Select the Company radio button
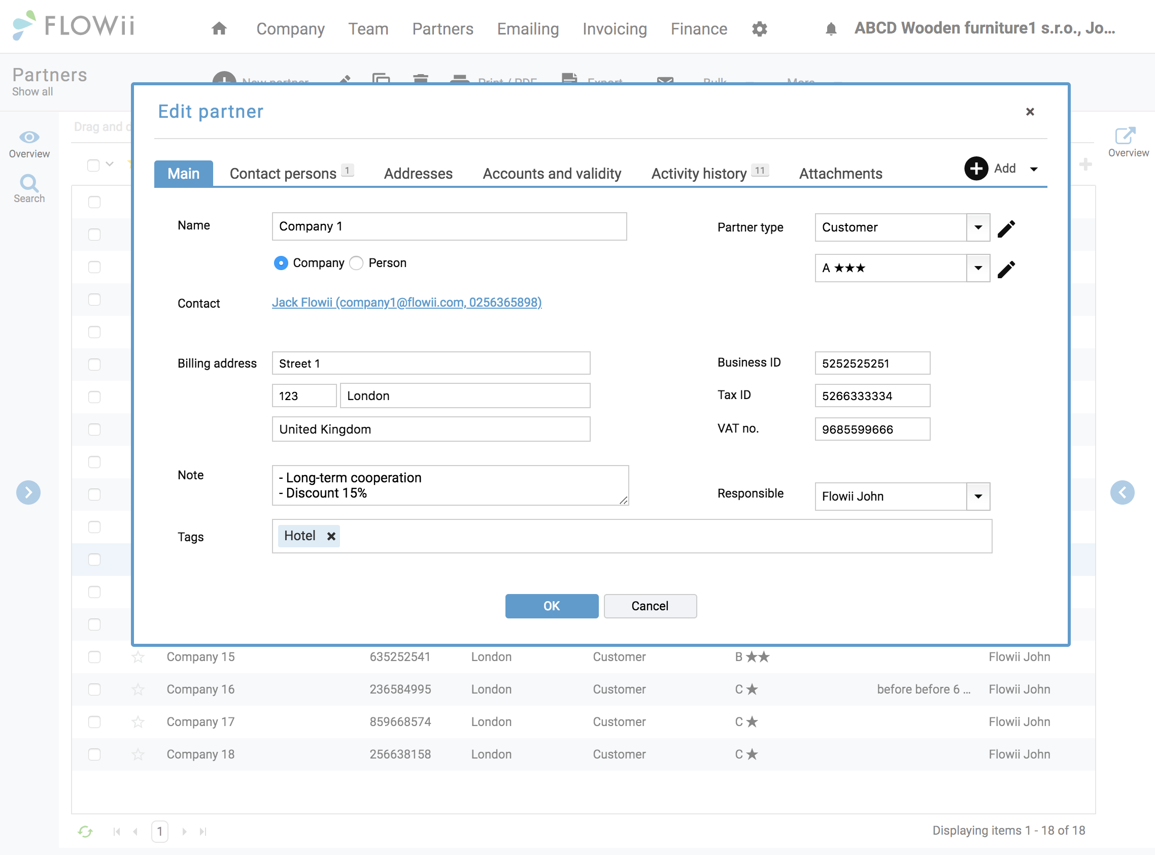Screen dimensions: 1155x855 coord(281,263)
